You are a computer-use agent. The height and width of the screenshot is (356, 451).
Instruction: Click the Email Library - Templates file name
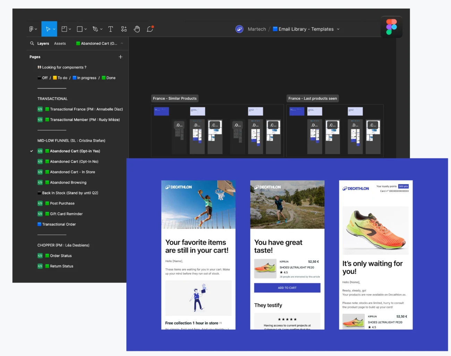[x=306, y=29]
